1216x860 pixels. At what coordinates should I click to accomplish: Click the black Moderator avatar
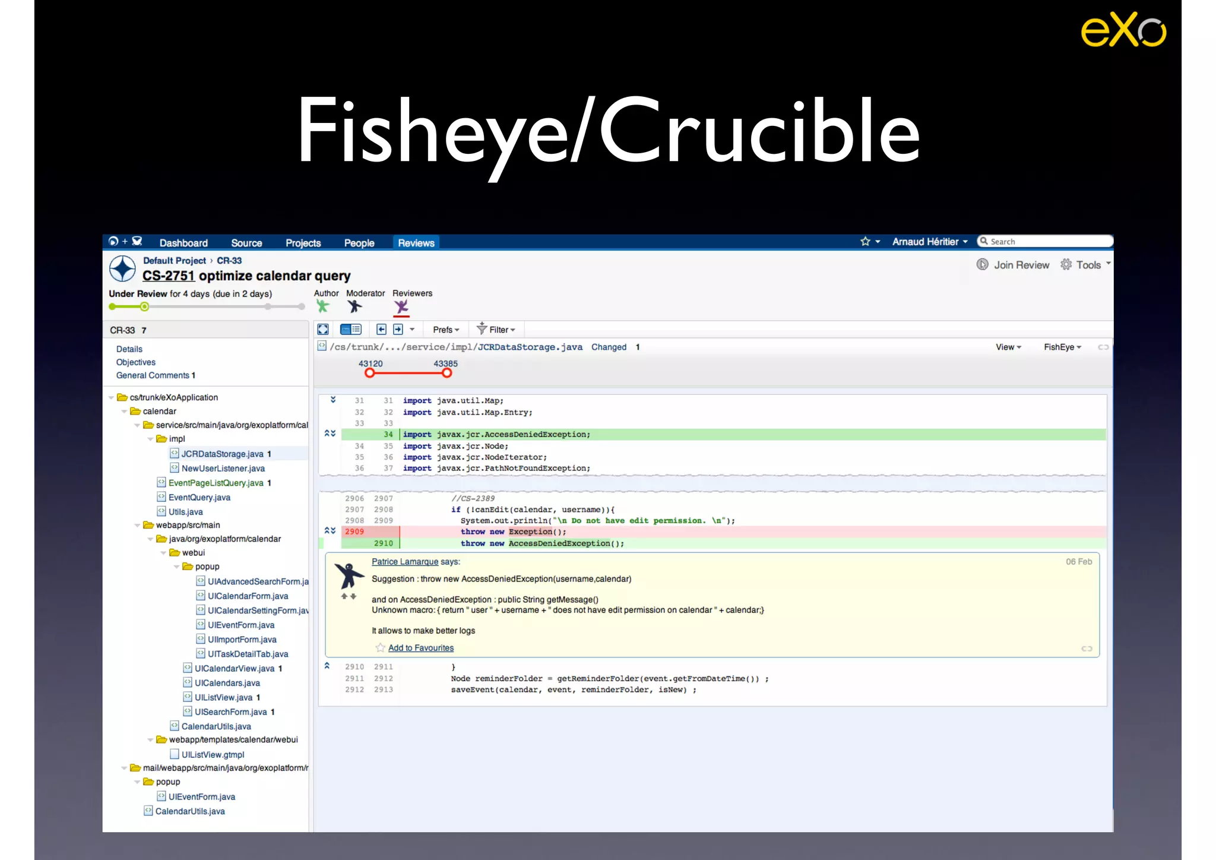pyautogui.click(x=354, y=306)
